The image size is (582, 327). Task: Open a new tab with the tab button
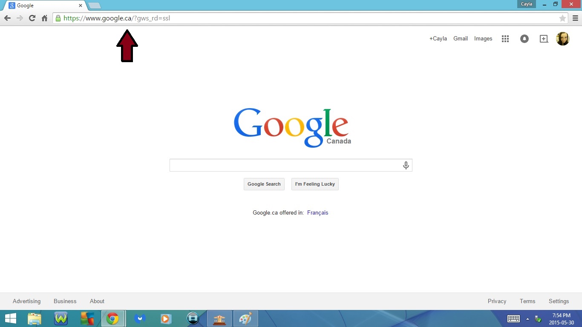coord(94,6)
